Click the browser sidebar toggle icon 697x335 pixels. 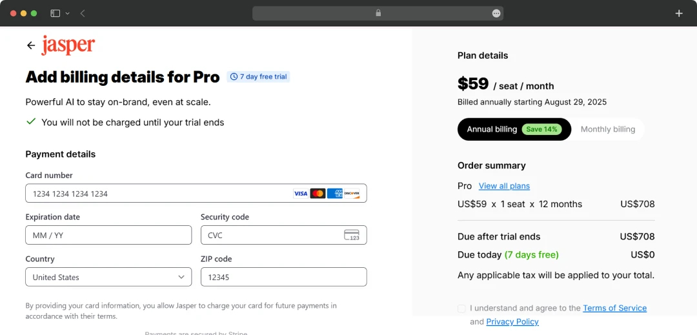tap(56, 13)
